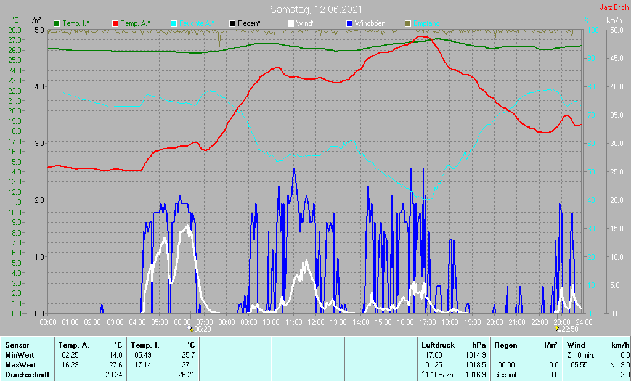Click the 'Regen' header in the table
The image size is (631, 381).
coord(506,345)
